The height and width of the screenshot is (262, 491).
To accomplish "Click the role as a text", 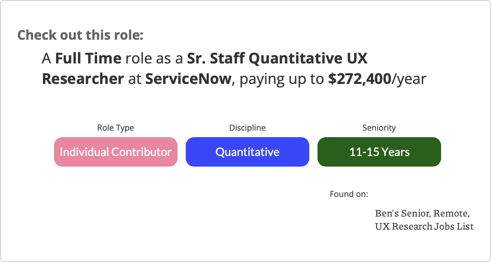I will click(x=154, y=59).
